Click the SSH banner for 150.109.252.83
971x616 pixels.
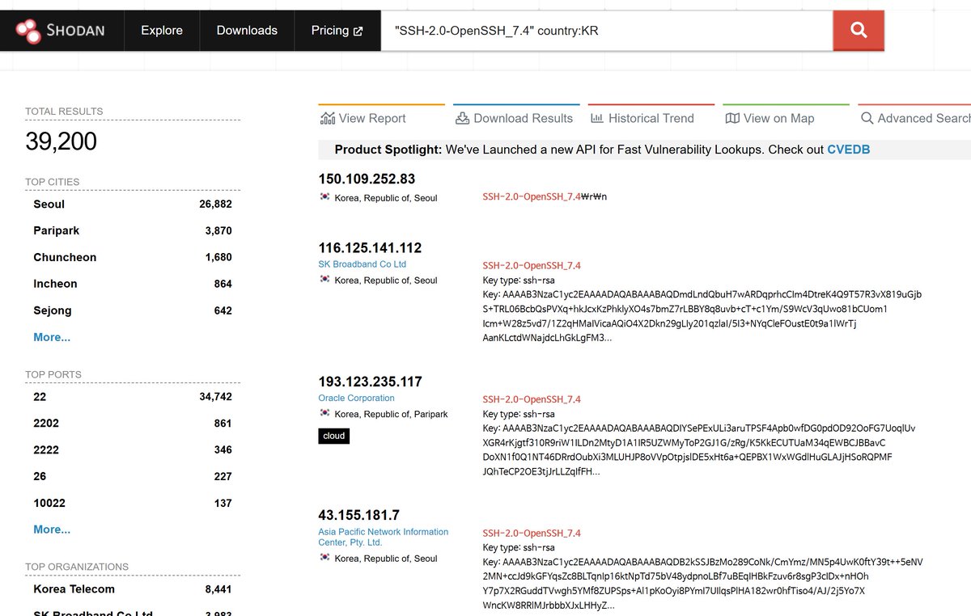545,197
